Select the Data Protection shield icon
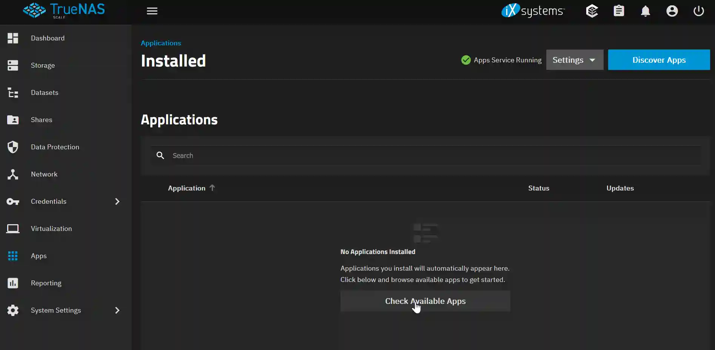 click(13, 147)
